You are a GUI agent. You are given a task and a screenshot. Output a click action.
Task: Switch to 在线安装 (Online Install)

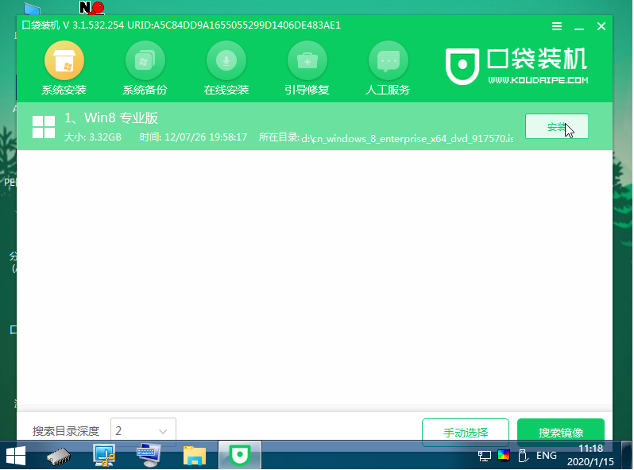[x=226, y=68]
